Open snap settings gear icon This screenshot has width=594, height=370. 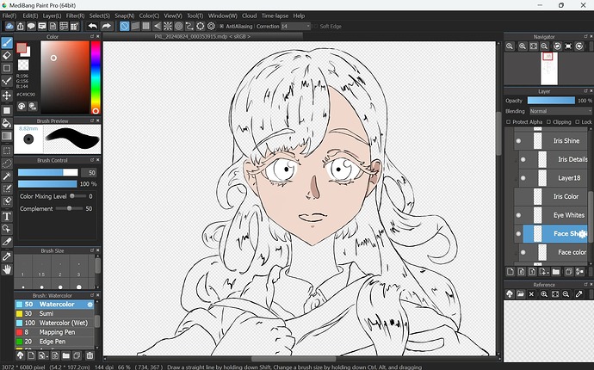[212, 26]
